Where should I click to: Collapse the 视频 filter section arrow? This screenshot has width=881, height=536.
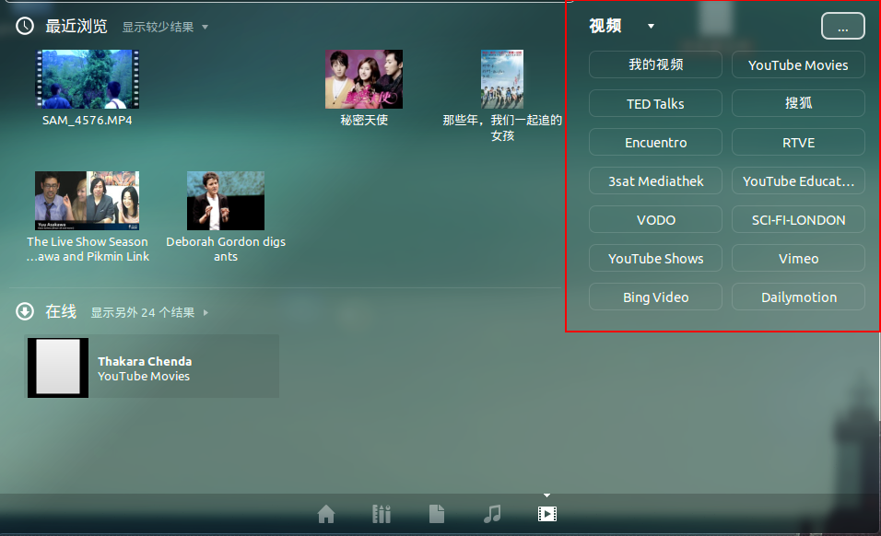651,26
